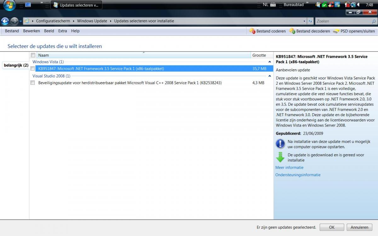Click the blue exclamation restart notice icon
The image size is (378, 236).
(280, 144)
